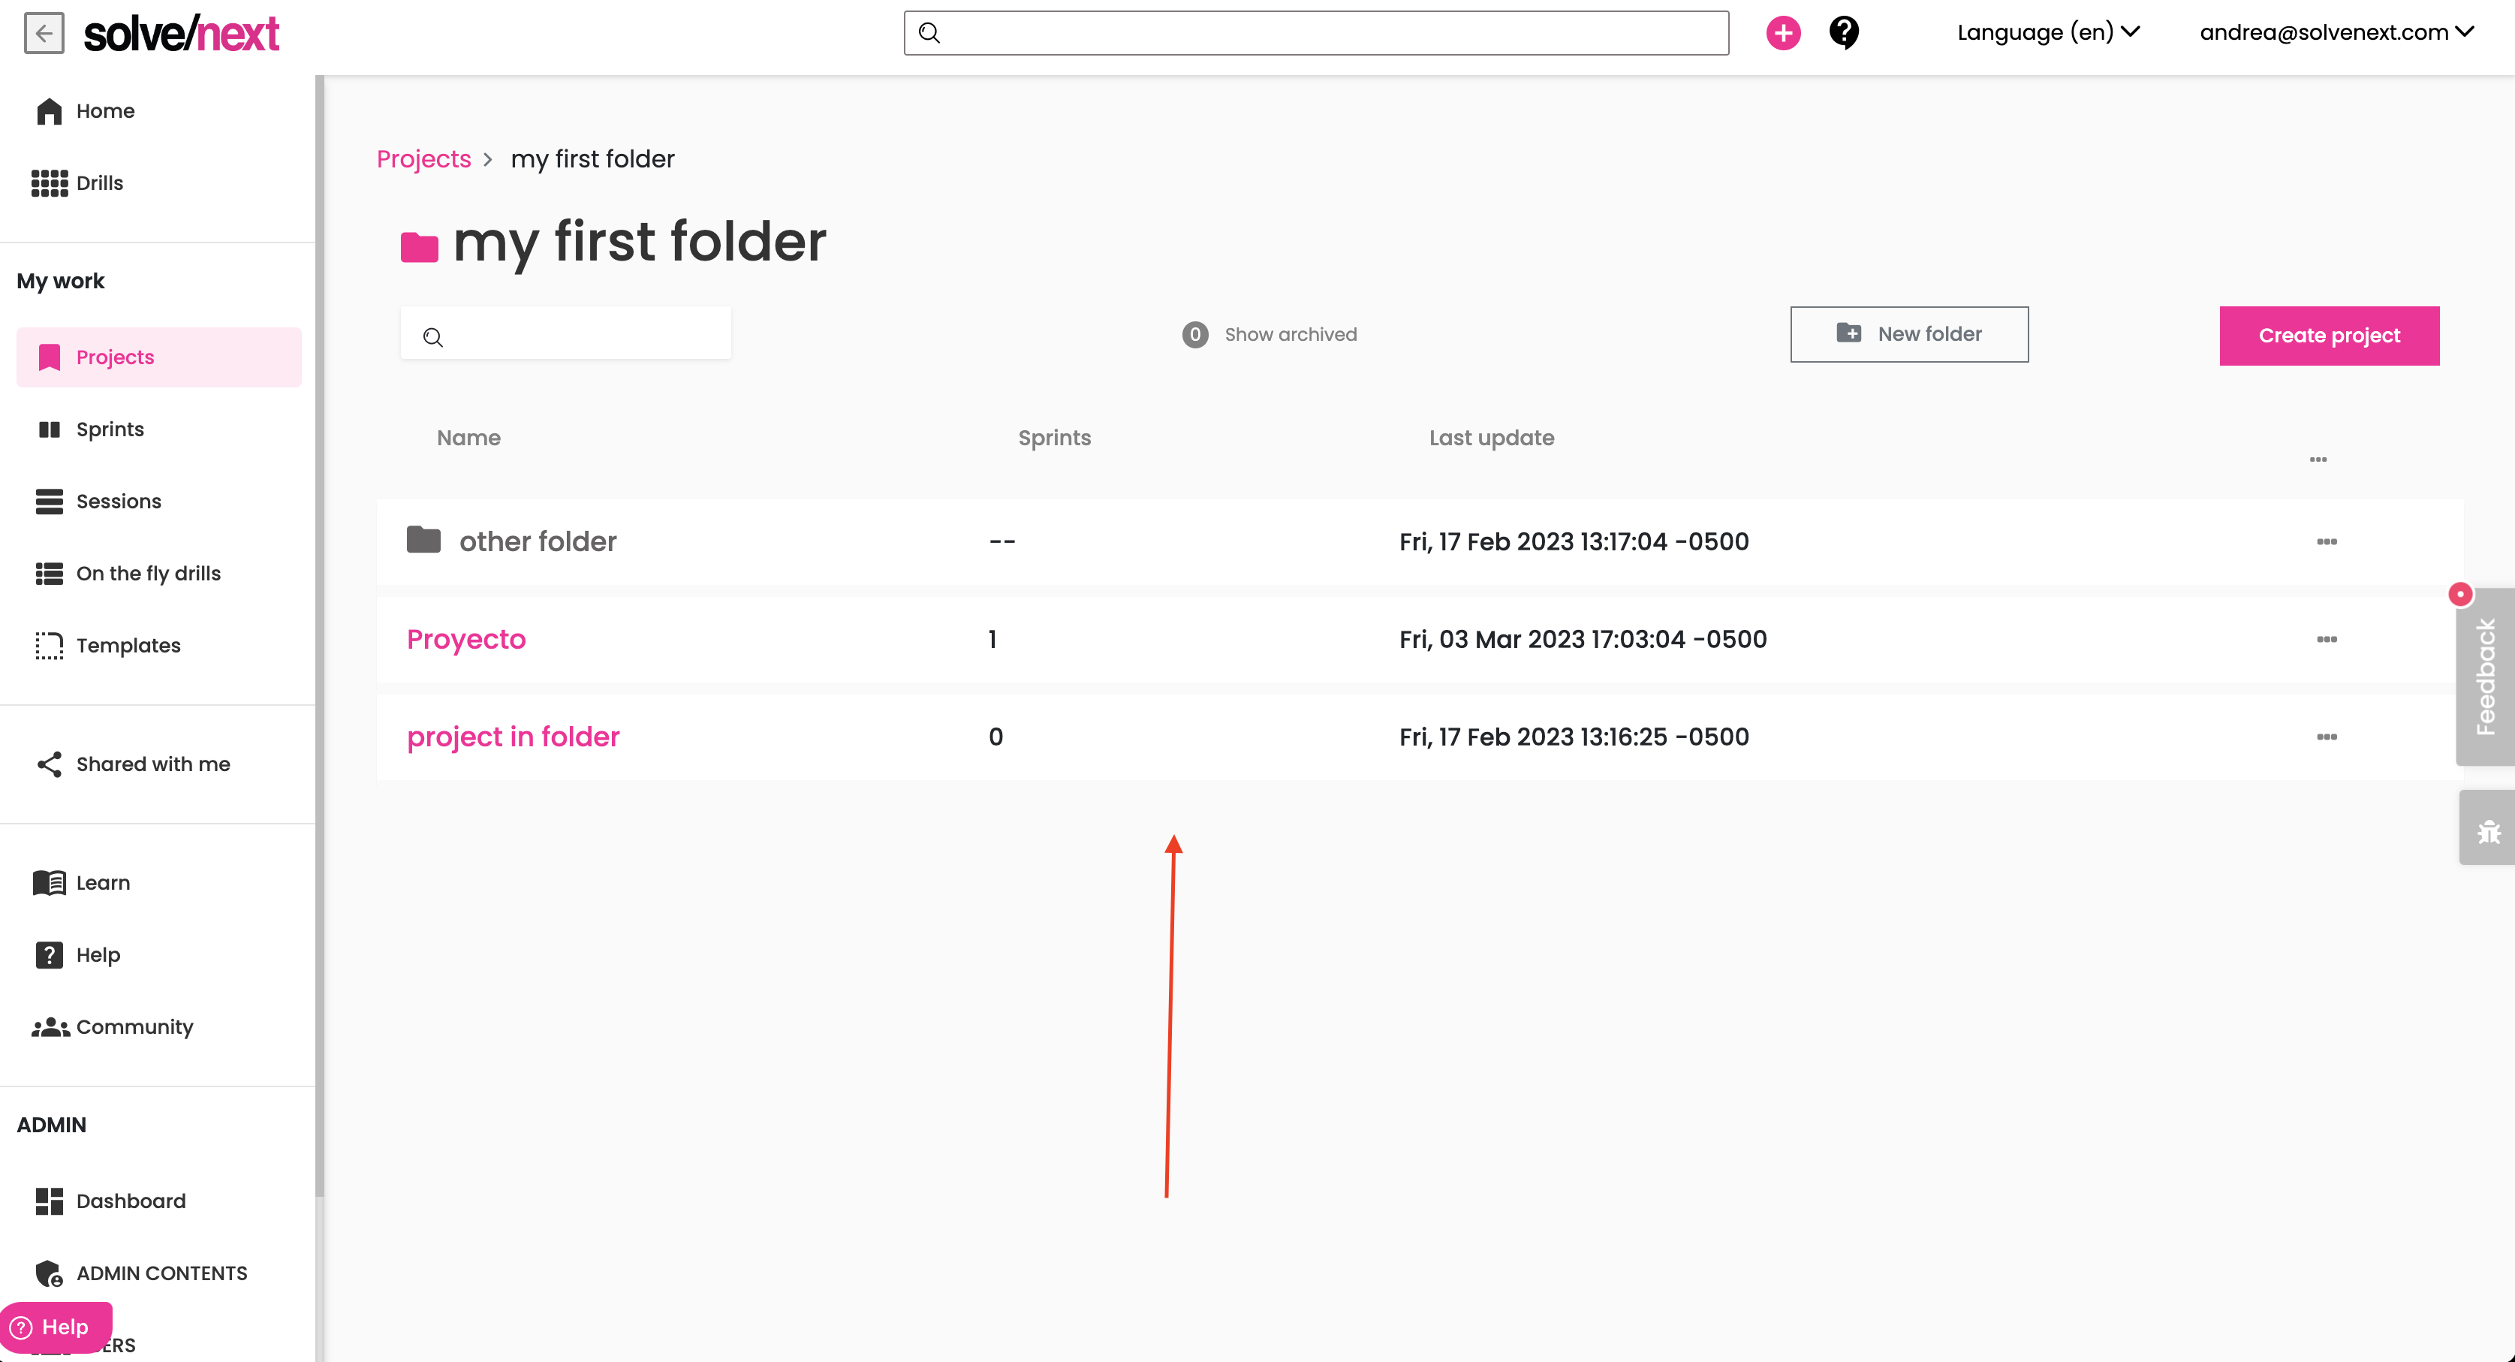The image size is (2515, 1362).
Task: Click the back arrow collapse icon
Action: pyautogui.click(x=44, y=33)
